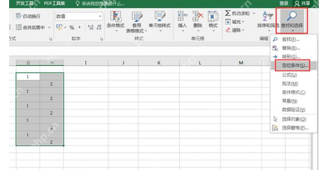Viewport: 328px width, 170px height.
Task: Open the 填充 fill menu
Action: point(235,22)
